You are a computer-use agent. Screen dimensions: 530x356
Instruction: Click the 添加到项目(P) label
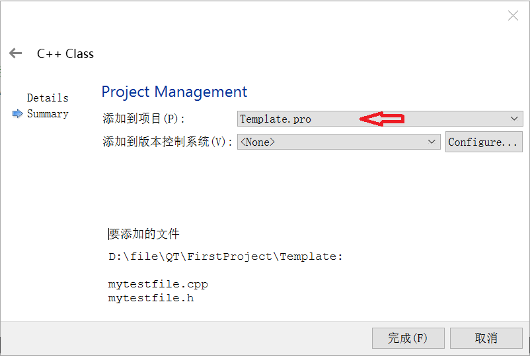point(144,119)
